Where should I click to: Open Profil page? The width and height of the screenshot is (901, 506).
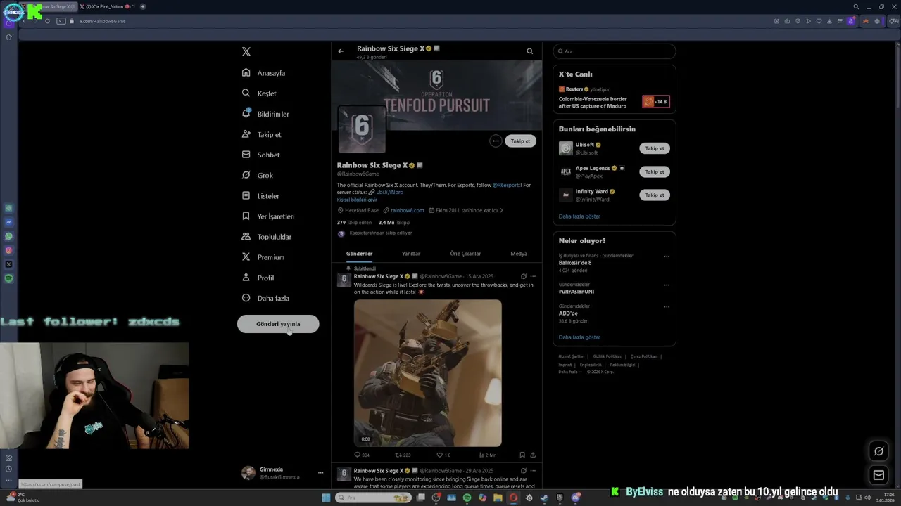pyautogui.click(x=258, y=278)
